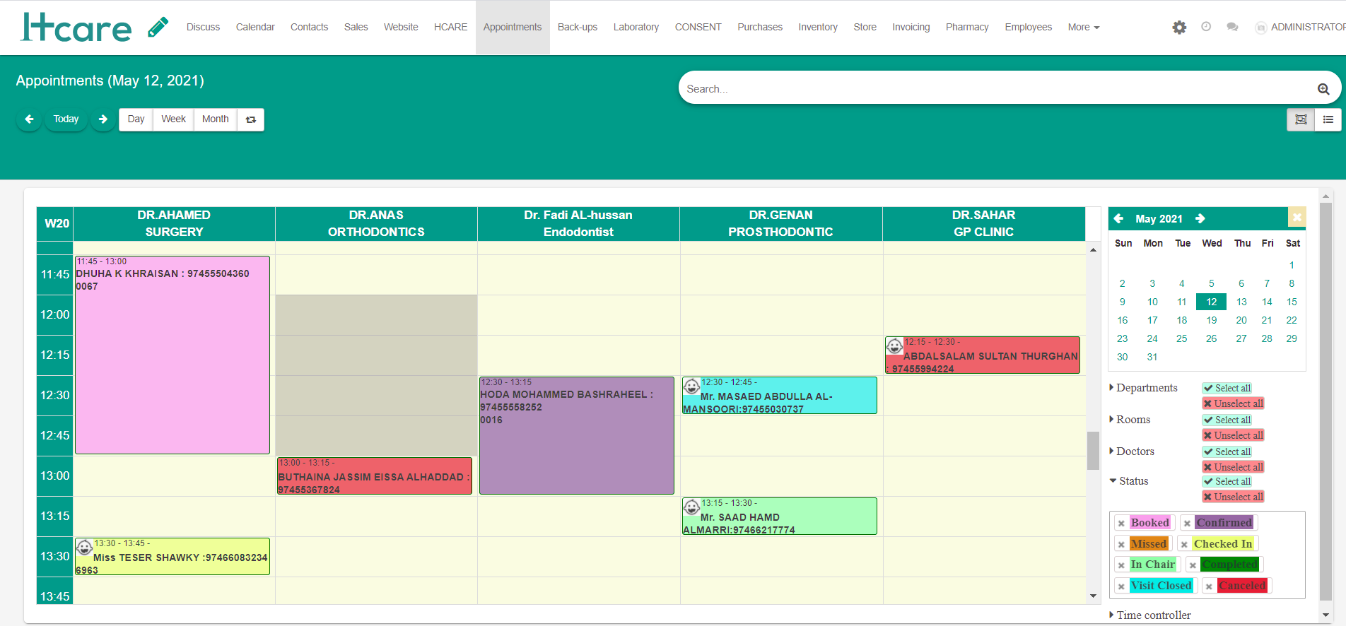Remove the Missed status filter
1346x626 pixels.
click(1121, 545)
